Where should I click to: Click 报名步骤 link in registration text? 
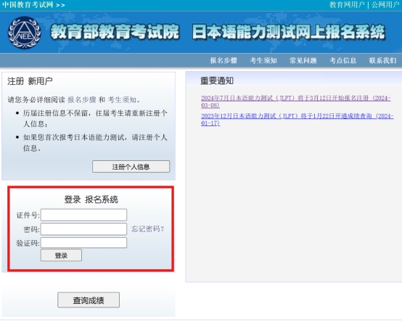[x=82, y=100]
